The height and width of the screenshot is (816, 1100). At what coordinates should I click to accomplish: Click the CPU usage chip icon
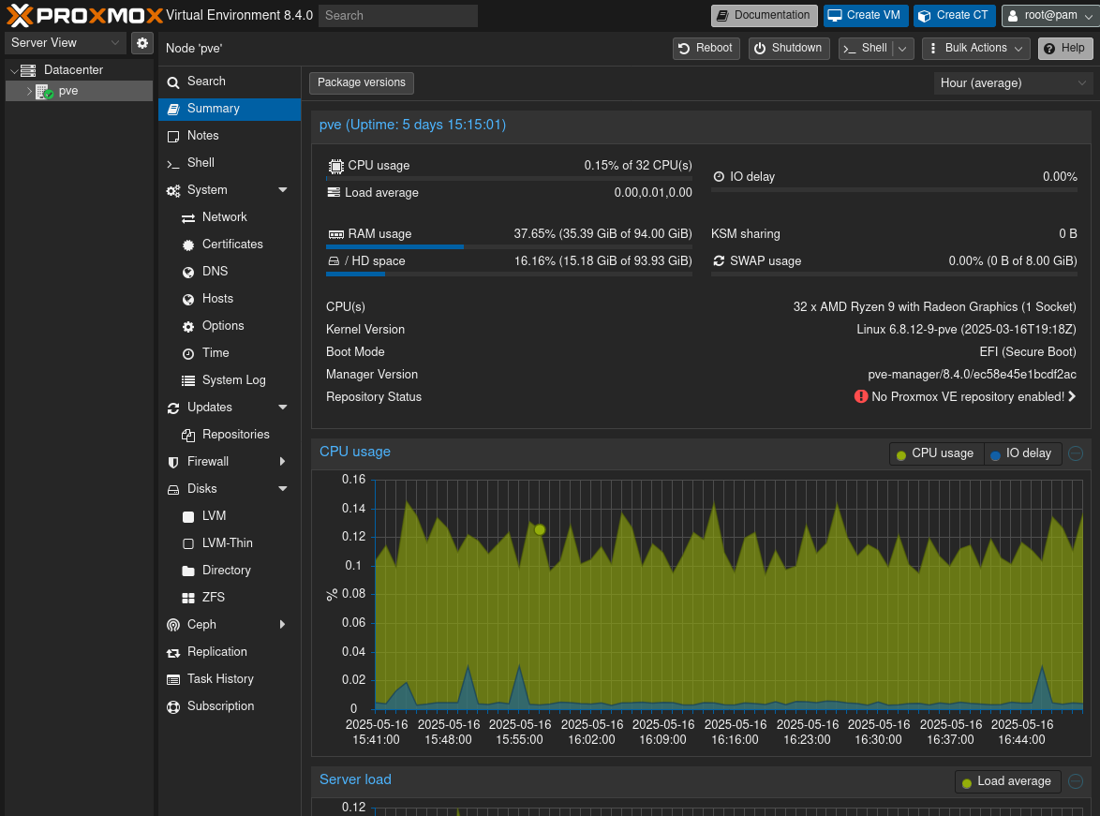pos(336,166)
